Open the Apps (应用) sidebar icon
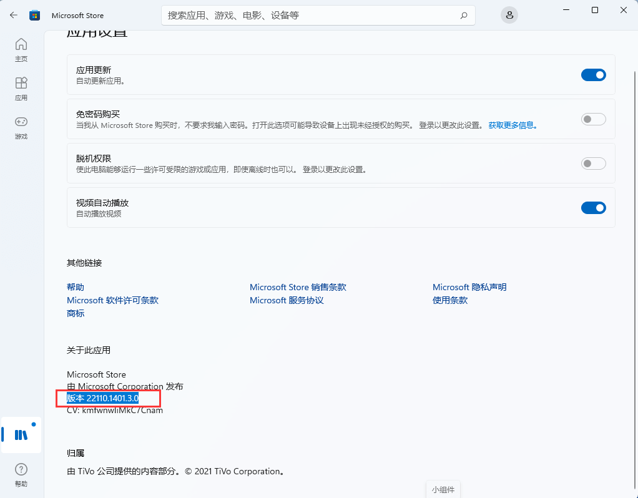Screen dimensions: 638x498 [21, 88]
